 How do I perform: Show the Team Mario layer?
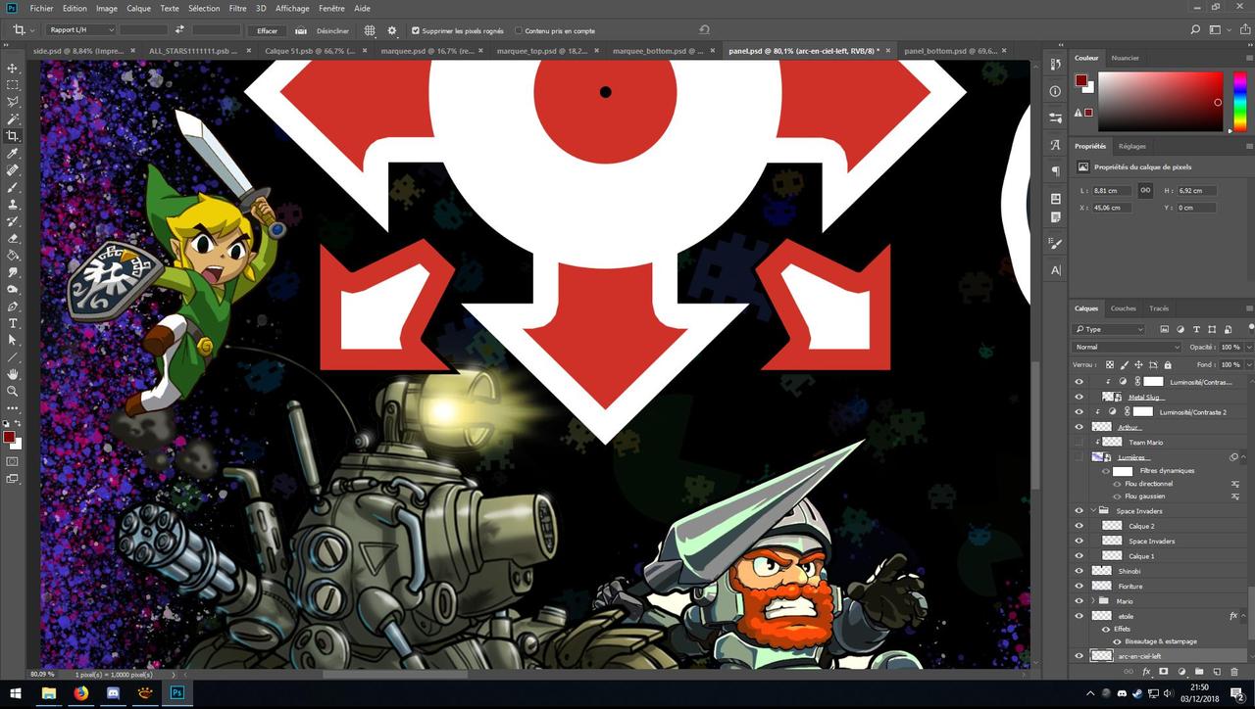pyautogui.click(x=1079, y=443)
